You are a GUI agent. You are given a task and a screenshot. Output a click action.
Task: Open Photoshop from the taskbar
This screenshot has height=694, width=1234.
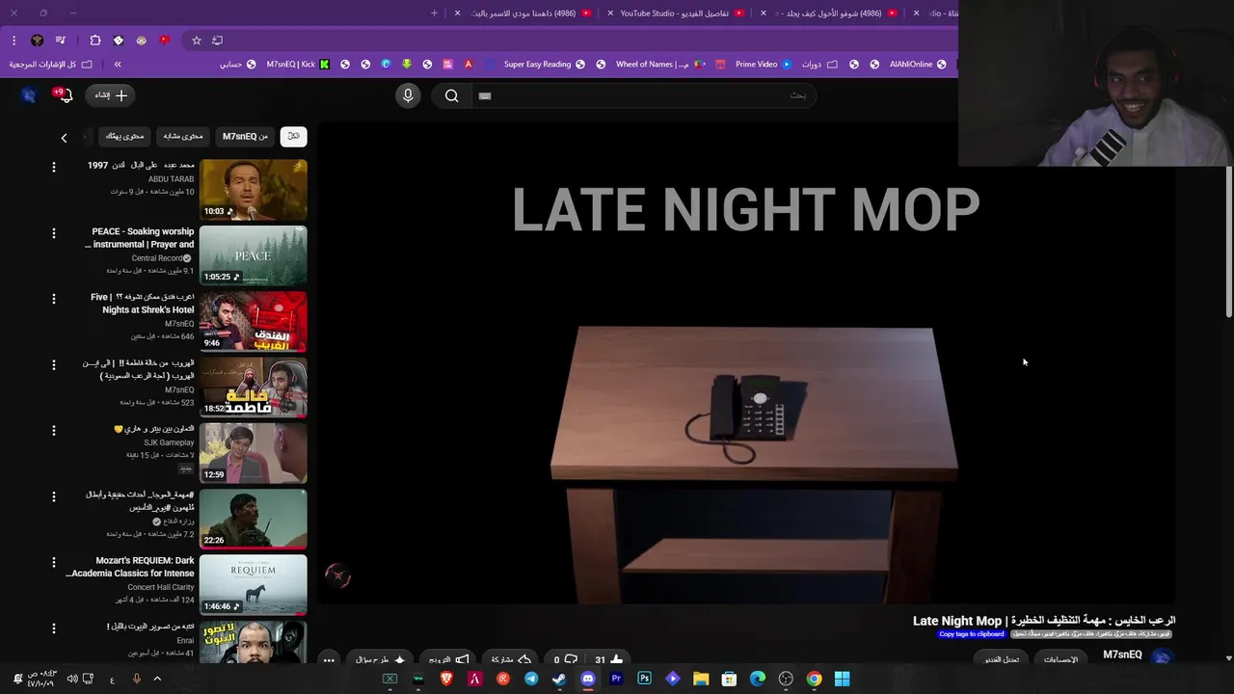[644, 679]
